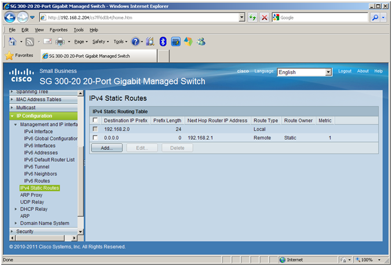Open the Help menu in menu bar
The image size is (392, 266).
[94, 30]
